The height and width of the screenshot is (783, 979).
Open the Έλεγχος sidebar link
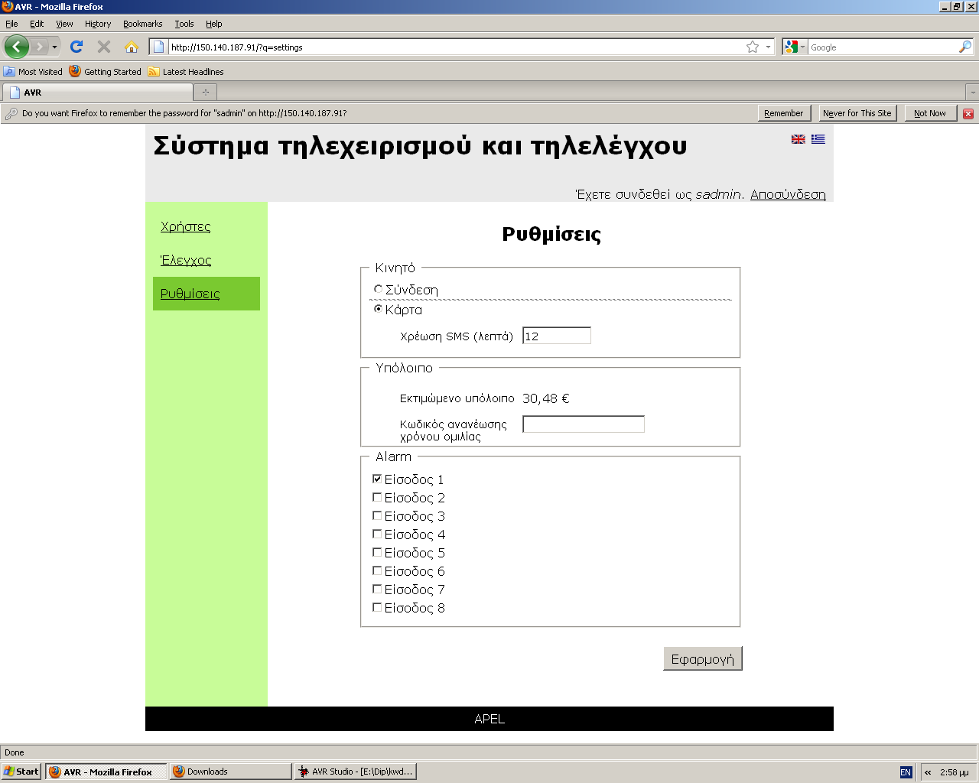(186, 260)
